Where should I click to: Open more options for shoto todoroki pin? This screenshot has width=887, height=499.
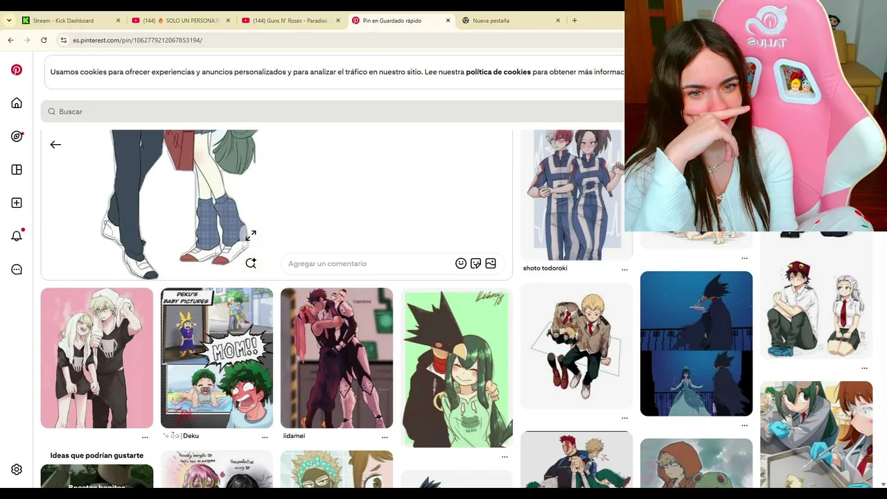click(x=624, y=269)
